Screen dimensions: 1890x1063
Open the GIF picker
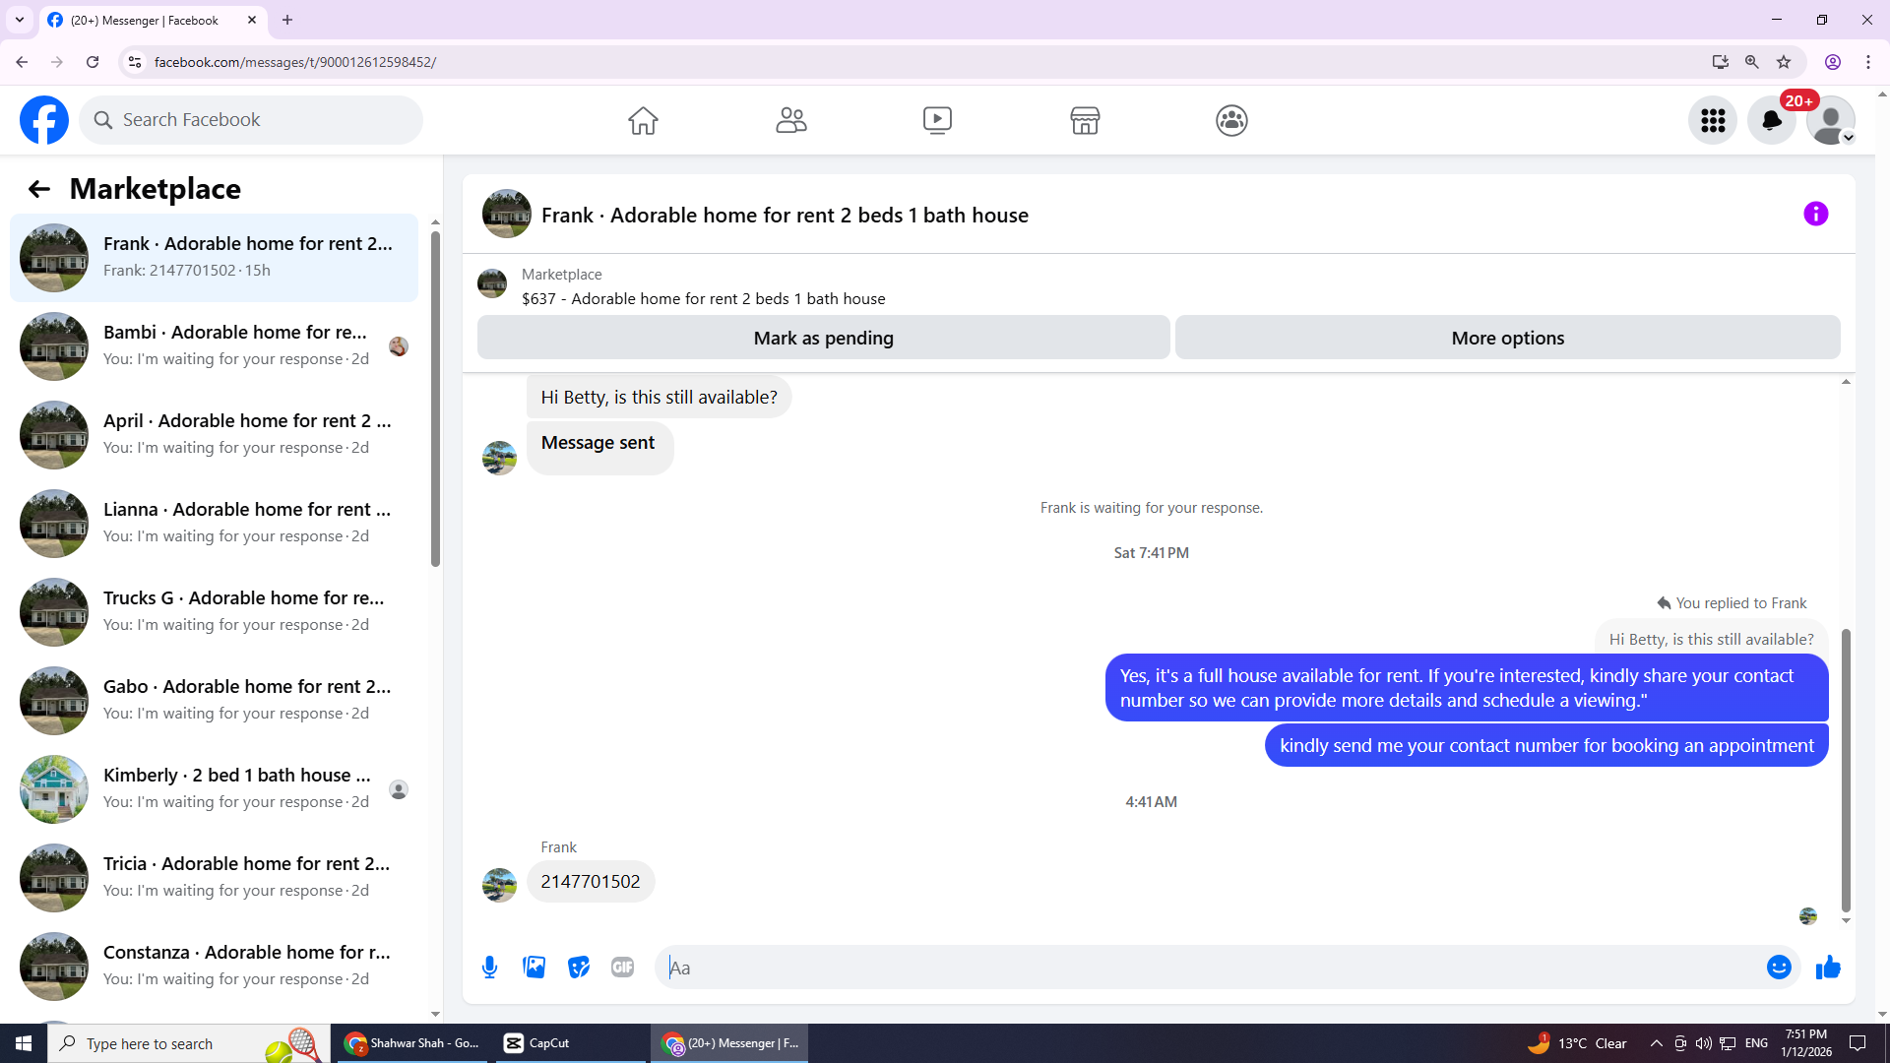(622, 968)
